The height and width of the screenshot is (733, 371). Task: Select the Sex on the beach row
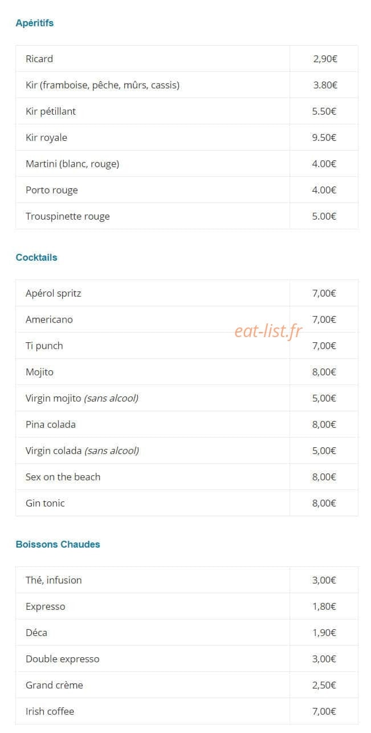pos(187,477)
